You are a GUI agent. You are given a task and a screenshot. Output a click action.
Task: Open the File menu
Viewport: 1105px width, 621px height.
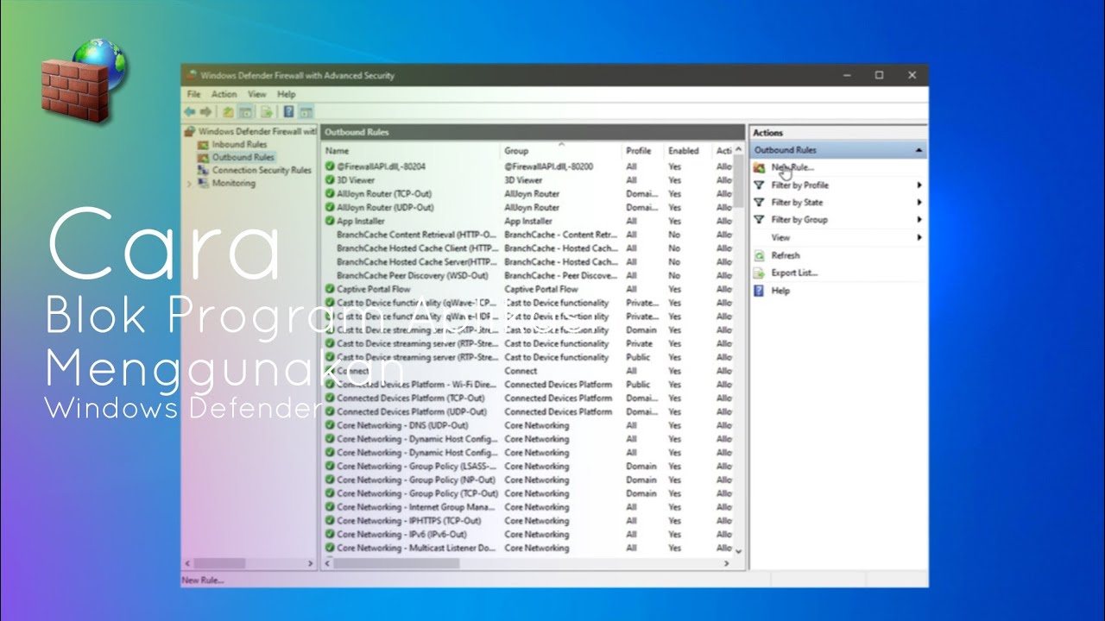pos(193,94)
